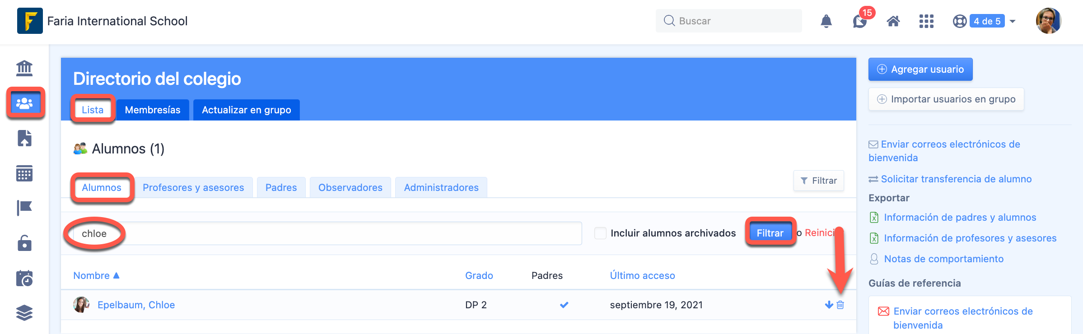Open Solicitar transferencia de alumno link

(956, 179)
